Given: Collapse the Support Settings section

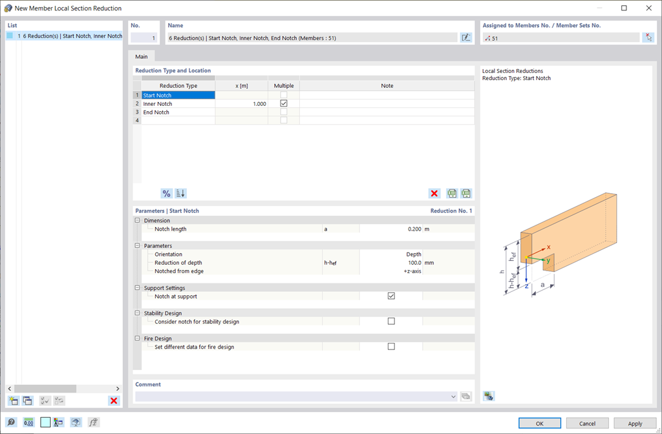Looking at the screenshot, I should tap(136, 287).
